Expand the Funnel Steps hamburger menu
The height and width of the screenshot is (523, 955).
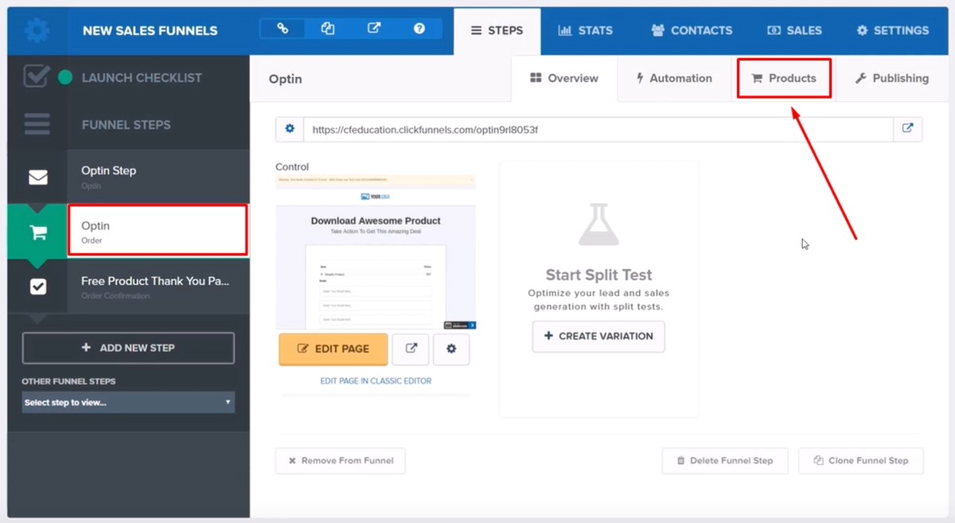click(37, 124)
